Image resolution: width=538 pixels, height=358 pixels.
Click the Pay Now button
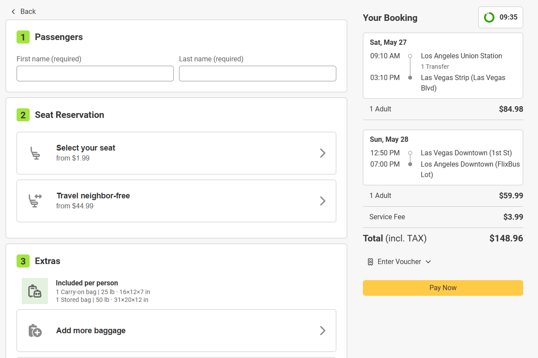pos(443,288)
